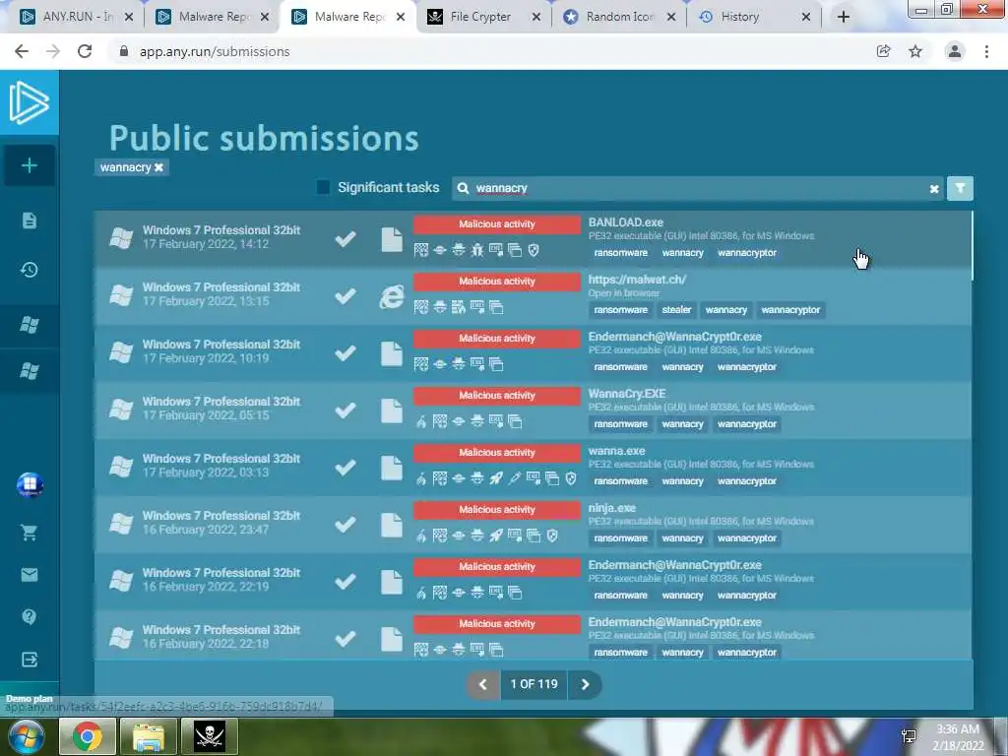Reload the current page
1008x756 pixels.
click(85, 51)
